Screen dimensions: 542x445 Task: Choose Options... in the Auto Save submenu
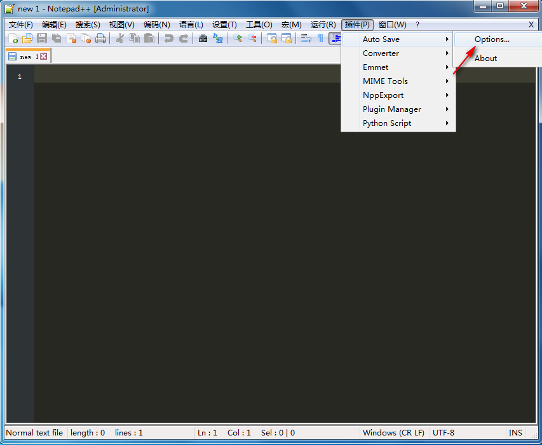498,39
